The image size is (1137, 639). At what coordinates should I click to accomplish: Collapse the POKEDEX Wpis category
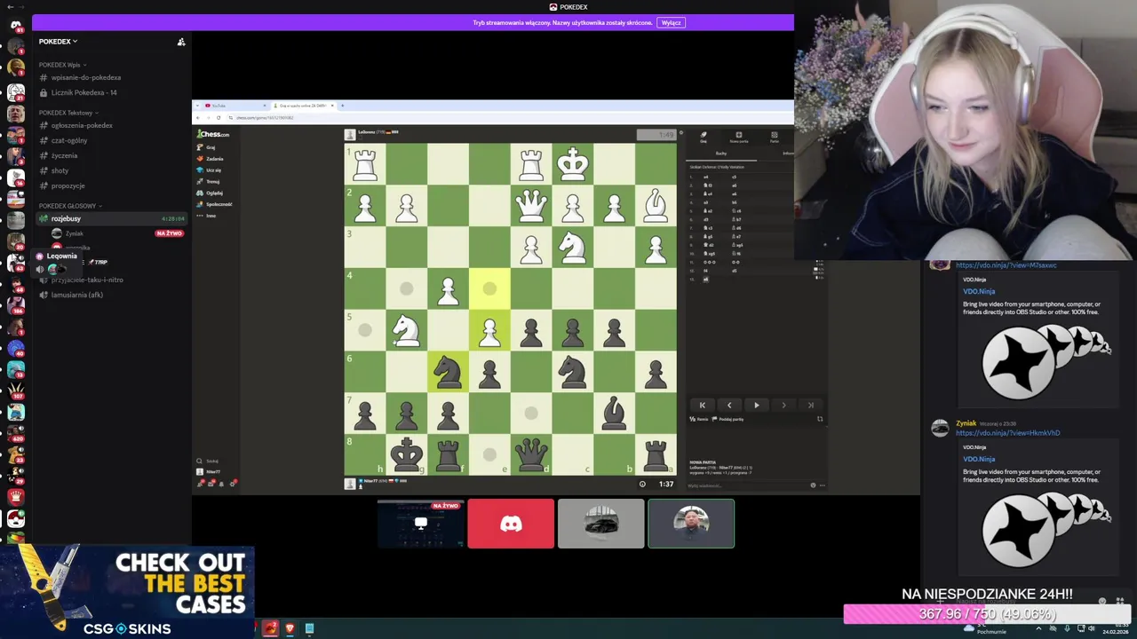coord(62,65)
